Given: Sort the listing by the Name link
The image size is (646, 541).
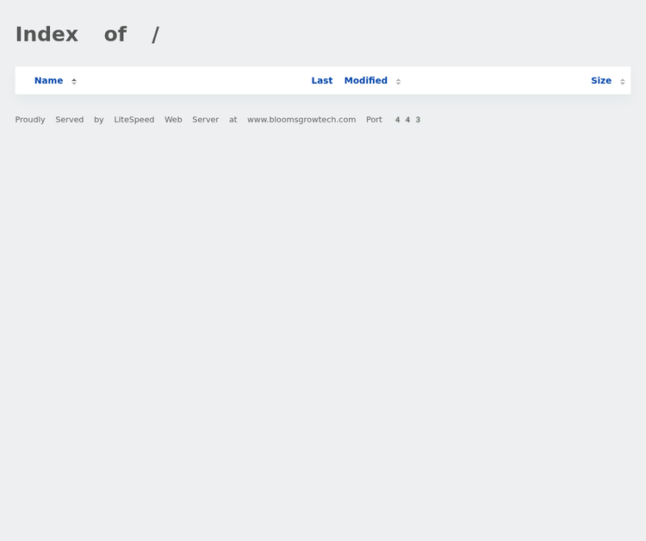Looking at the screenshot, I should tap(48, 80).
